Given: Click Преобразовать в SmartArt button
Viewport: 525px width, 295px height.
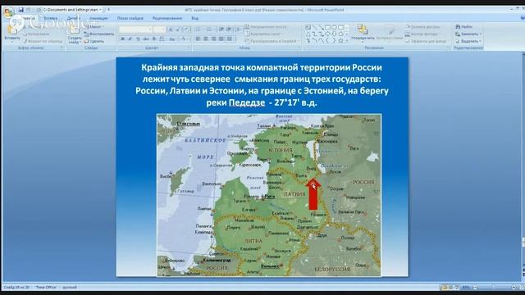Looking at the screenshot, I should point(272,42).
